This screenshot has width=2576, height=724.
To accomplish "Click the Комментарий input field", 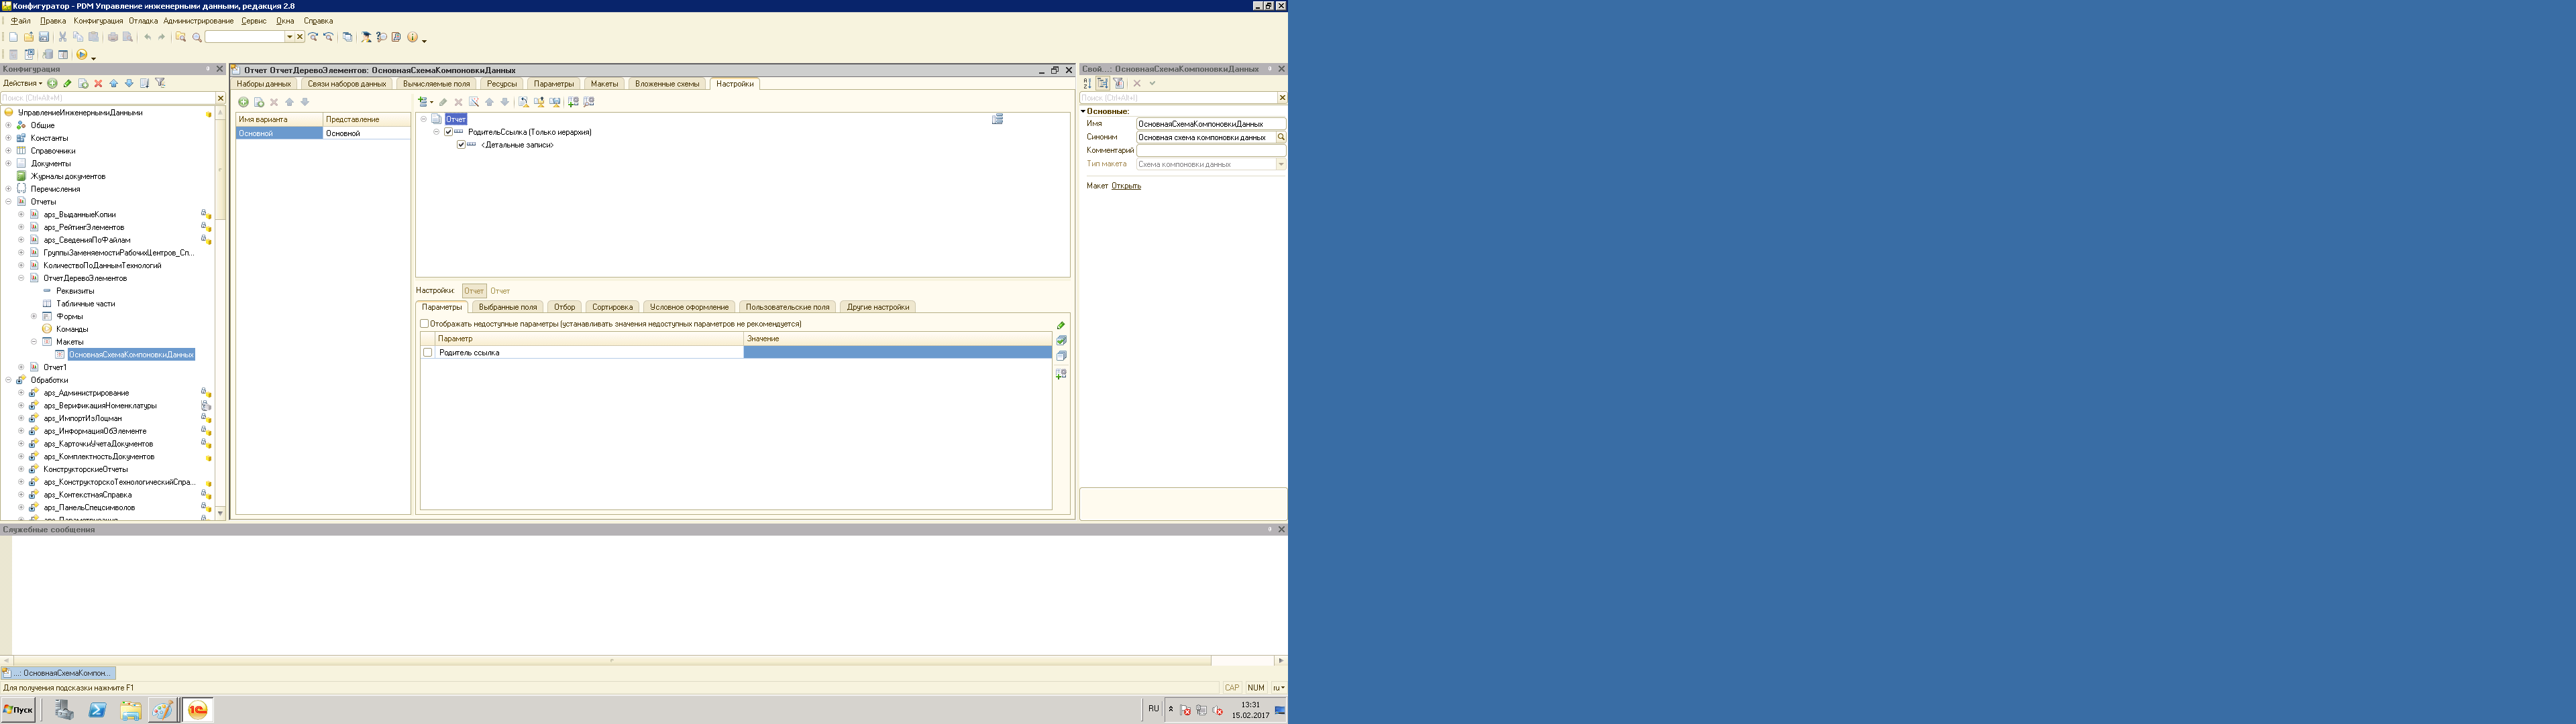I will 1210,150.
